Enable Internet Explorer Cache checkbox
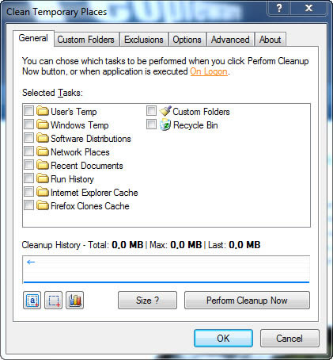 (x=28, y=192)
